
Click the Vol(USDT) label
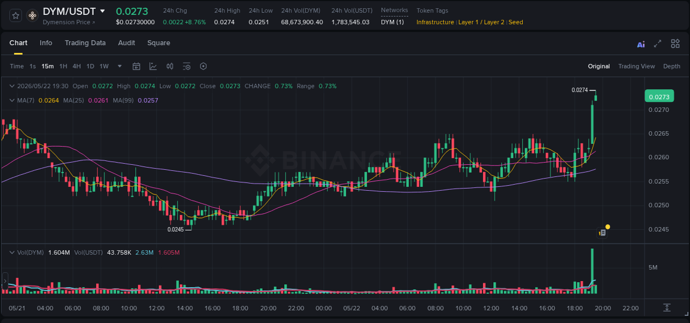(89, 252)
